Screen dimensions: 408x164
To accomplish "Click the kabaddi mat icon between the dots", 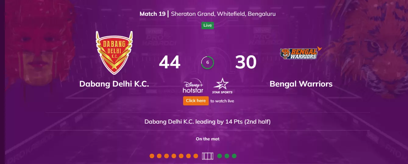I will click(208, 156).
